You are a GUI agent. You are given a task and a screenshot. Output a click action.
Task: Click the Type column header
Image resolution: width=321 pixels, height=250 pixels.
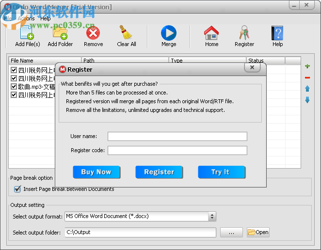point(208,60)
